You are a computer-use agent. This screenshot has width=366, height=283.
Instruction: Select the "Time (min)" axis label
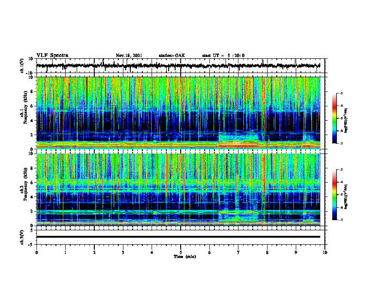pos(185,257)
